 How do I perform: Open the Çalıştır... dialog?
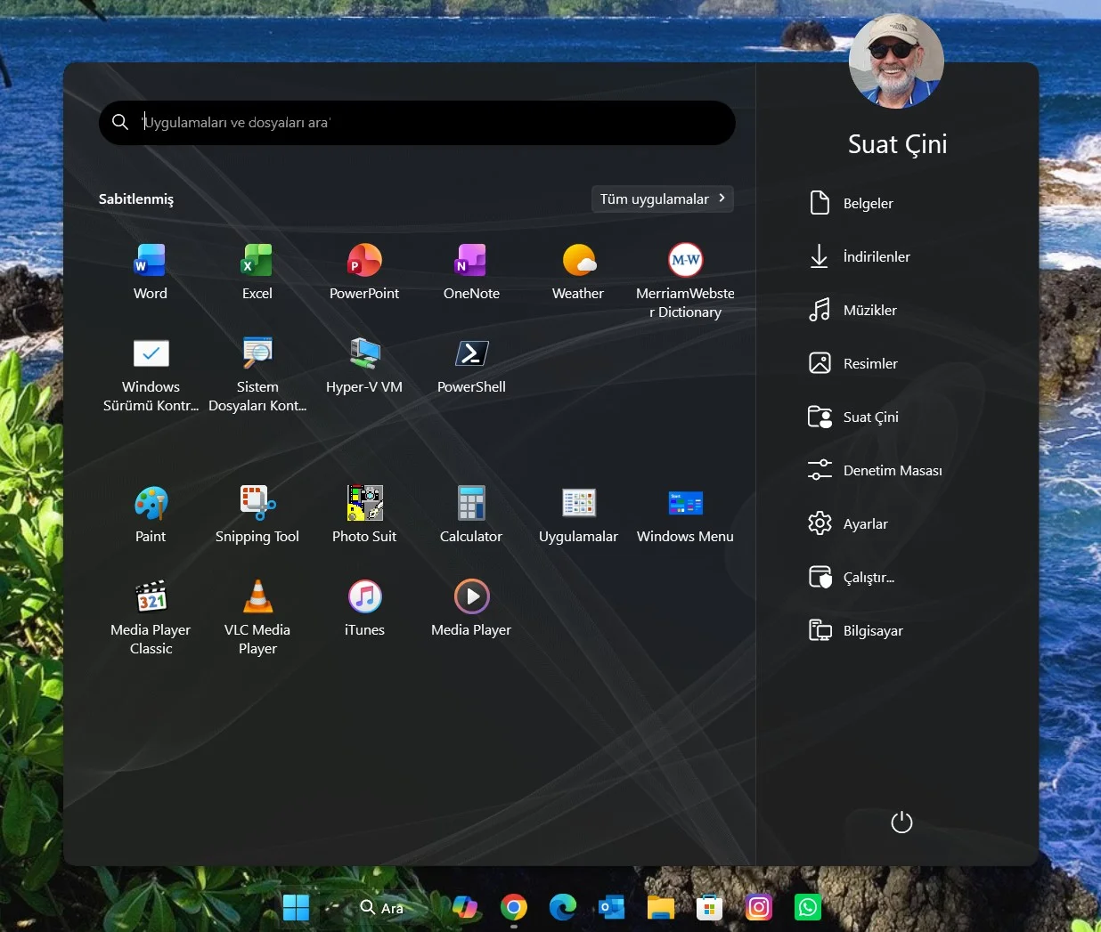(852, 577)
